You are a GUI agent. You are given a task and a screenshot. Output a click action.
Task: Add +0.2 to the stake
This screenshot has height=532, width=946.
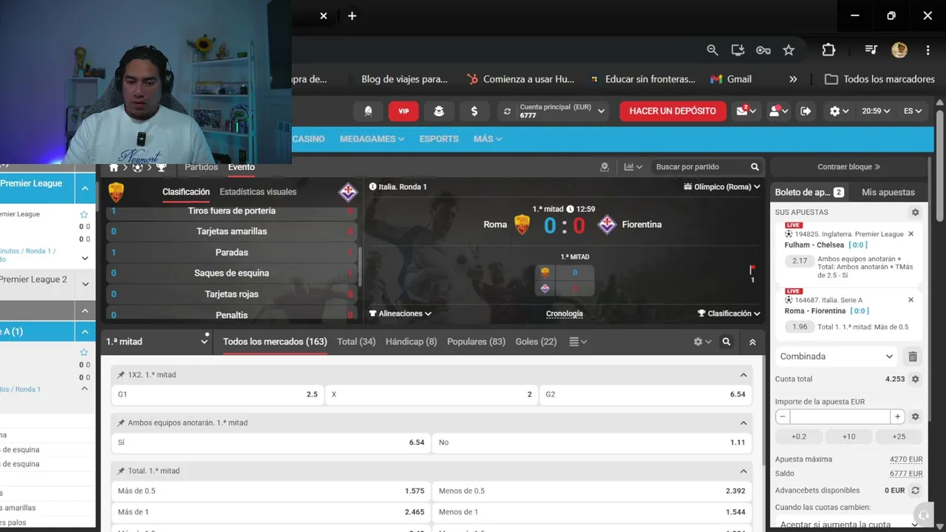click(x=799, y=437)
